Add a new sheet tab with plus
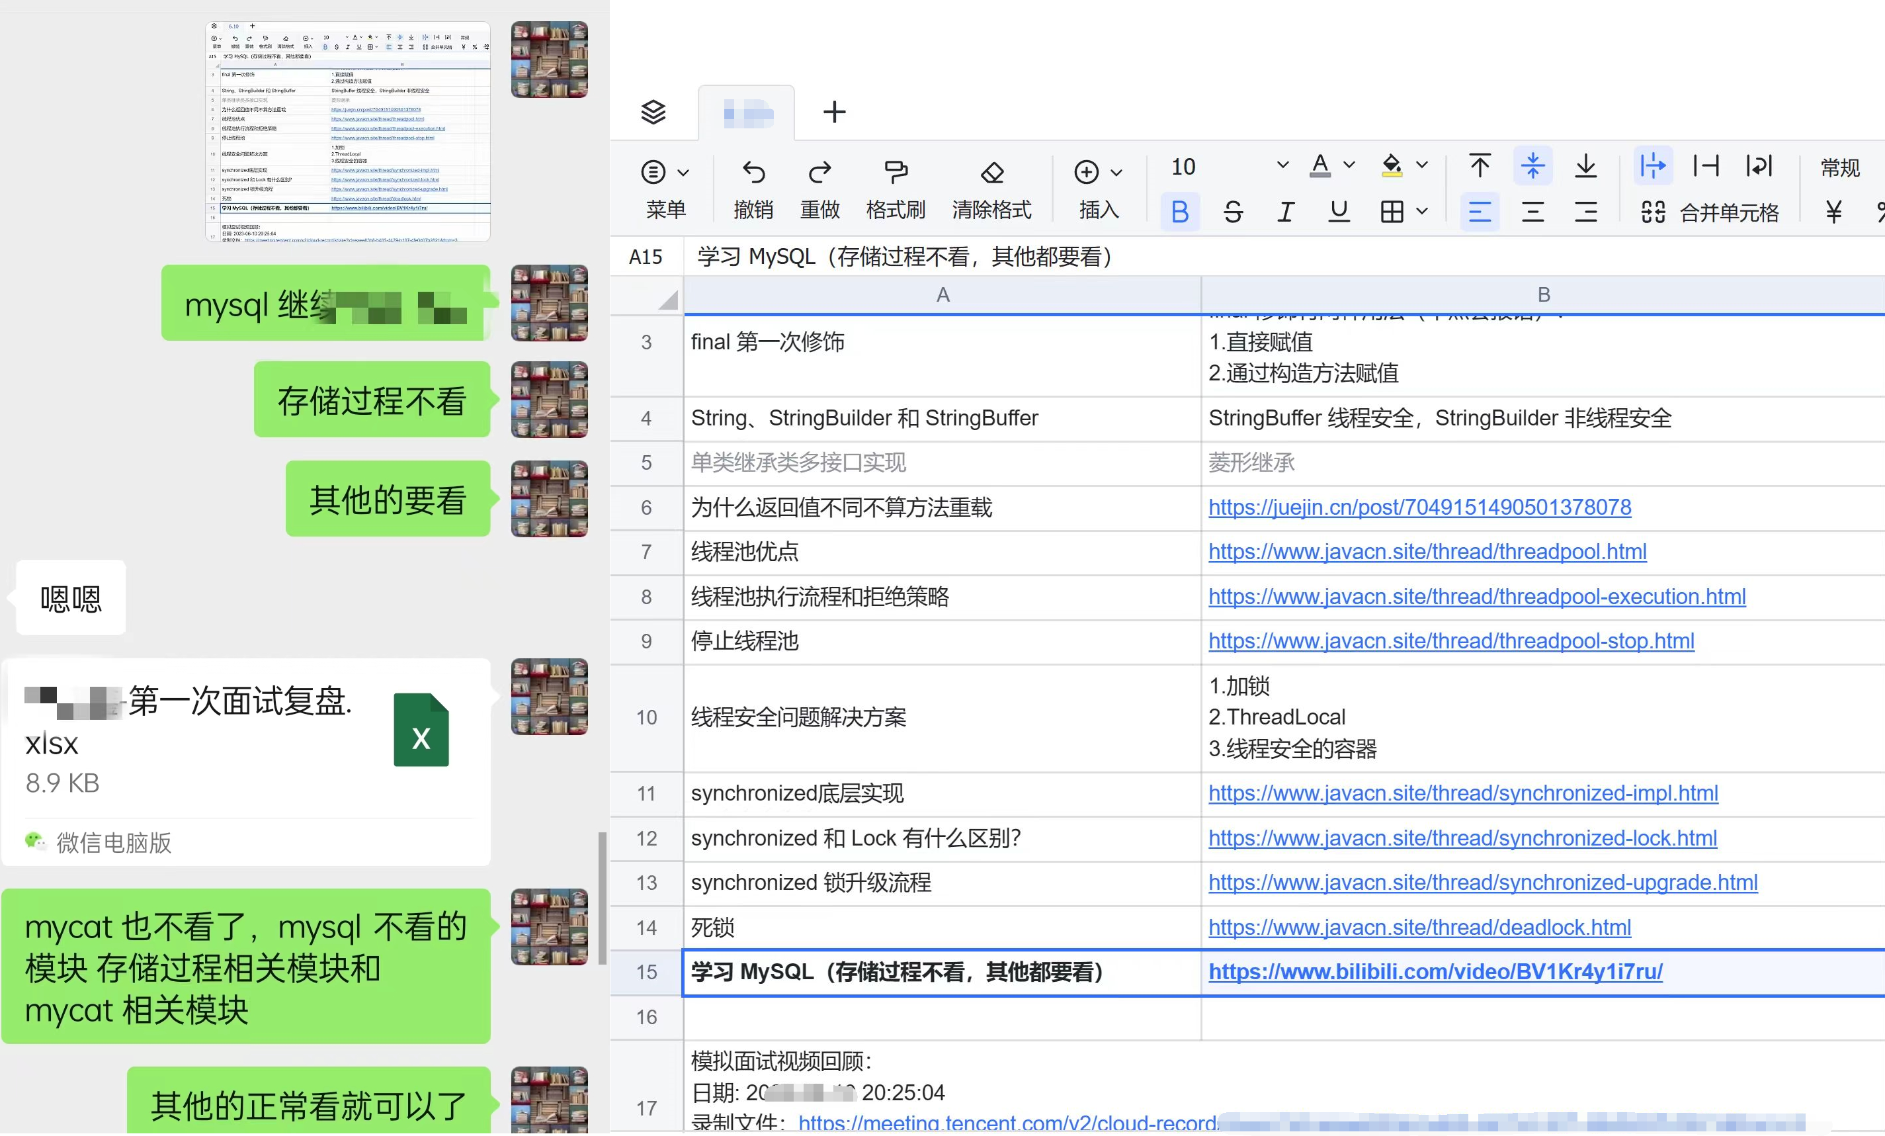Image resolution: width=1885 pixels, height=1136 pixels. (834, 112)
